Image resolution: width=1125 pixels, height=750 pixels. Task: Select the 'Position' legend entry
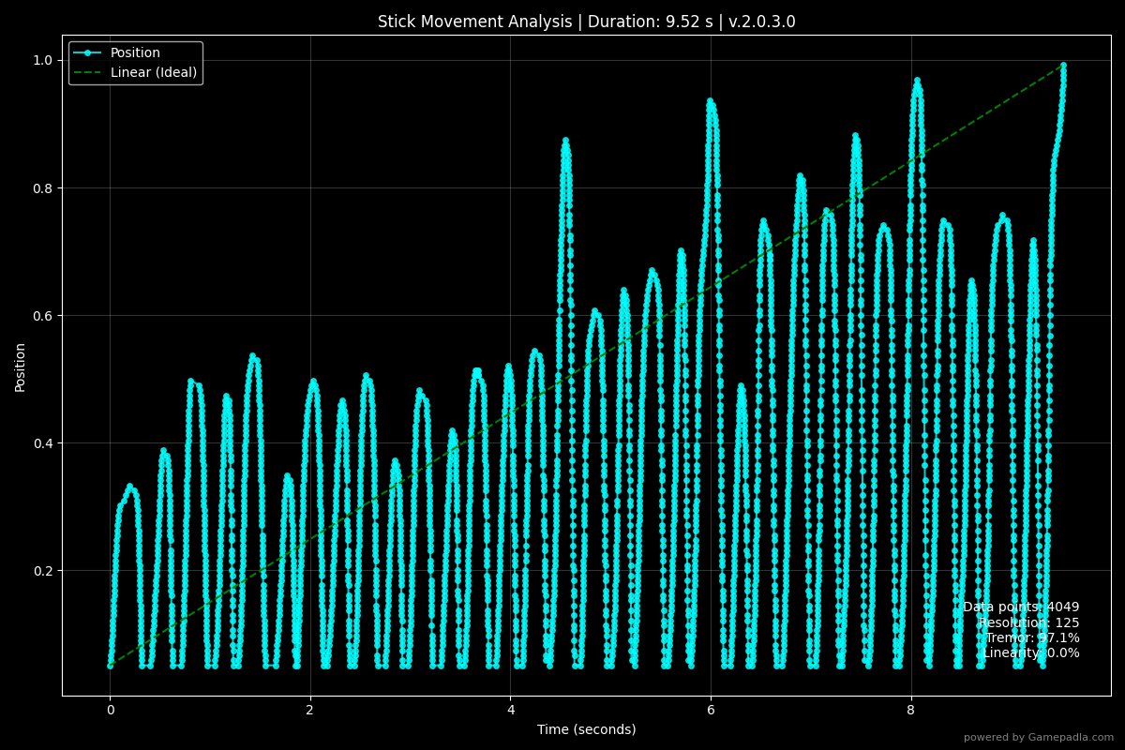135,53
